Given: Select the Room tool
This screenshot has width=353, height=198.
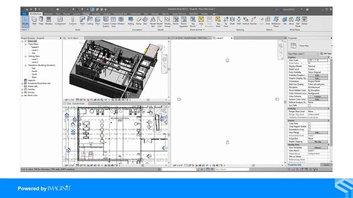Looking at the screenshot, I should pyautogui.click(x=175, y=21).
